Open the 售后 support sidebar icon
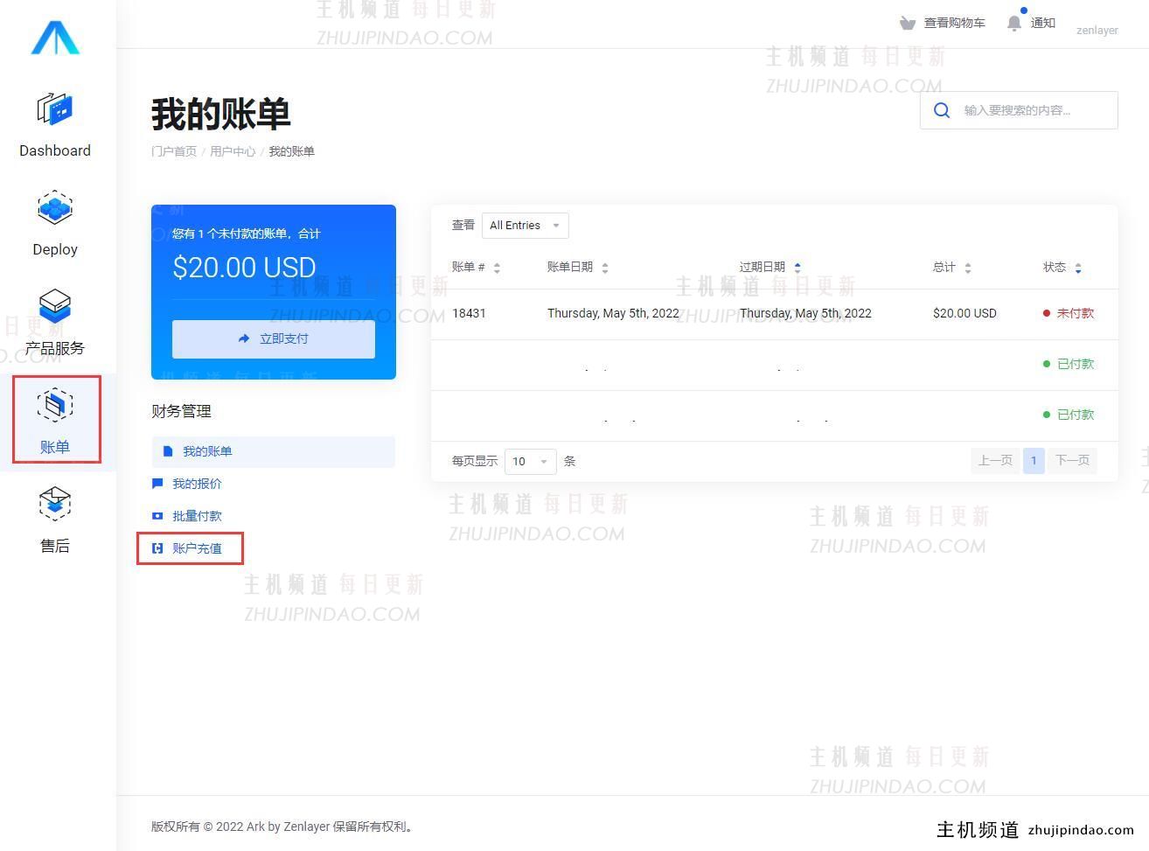Image resolution: width=1149 pixels, height=851 pixels. coord(55,505)
